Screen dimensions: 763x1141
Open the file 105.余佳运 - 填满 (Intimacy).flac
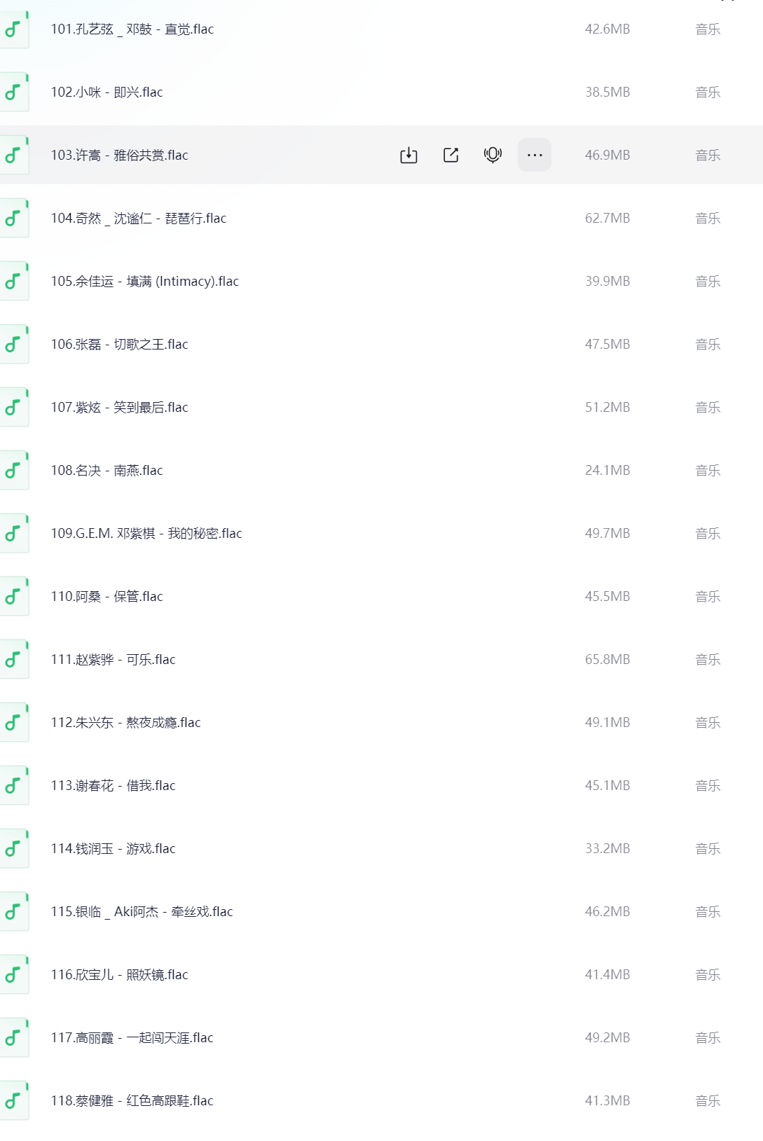pyautogui.click(x=145, y=282)
